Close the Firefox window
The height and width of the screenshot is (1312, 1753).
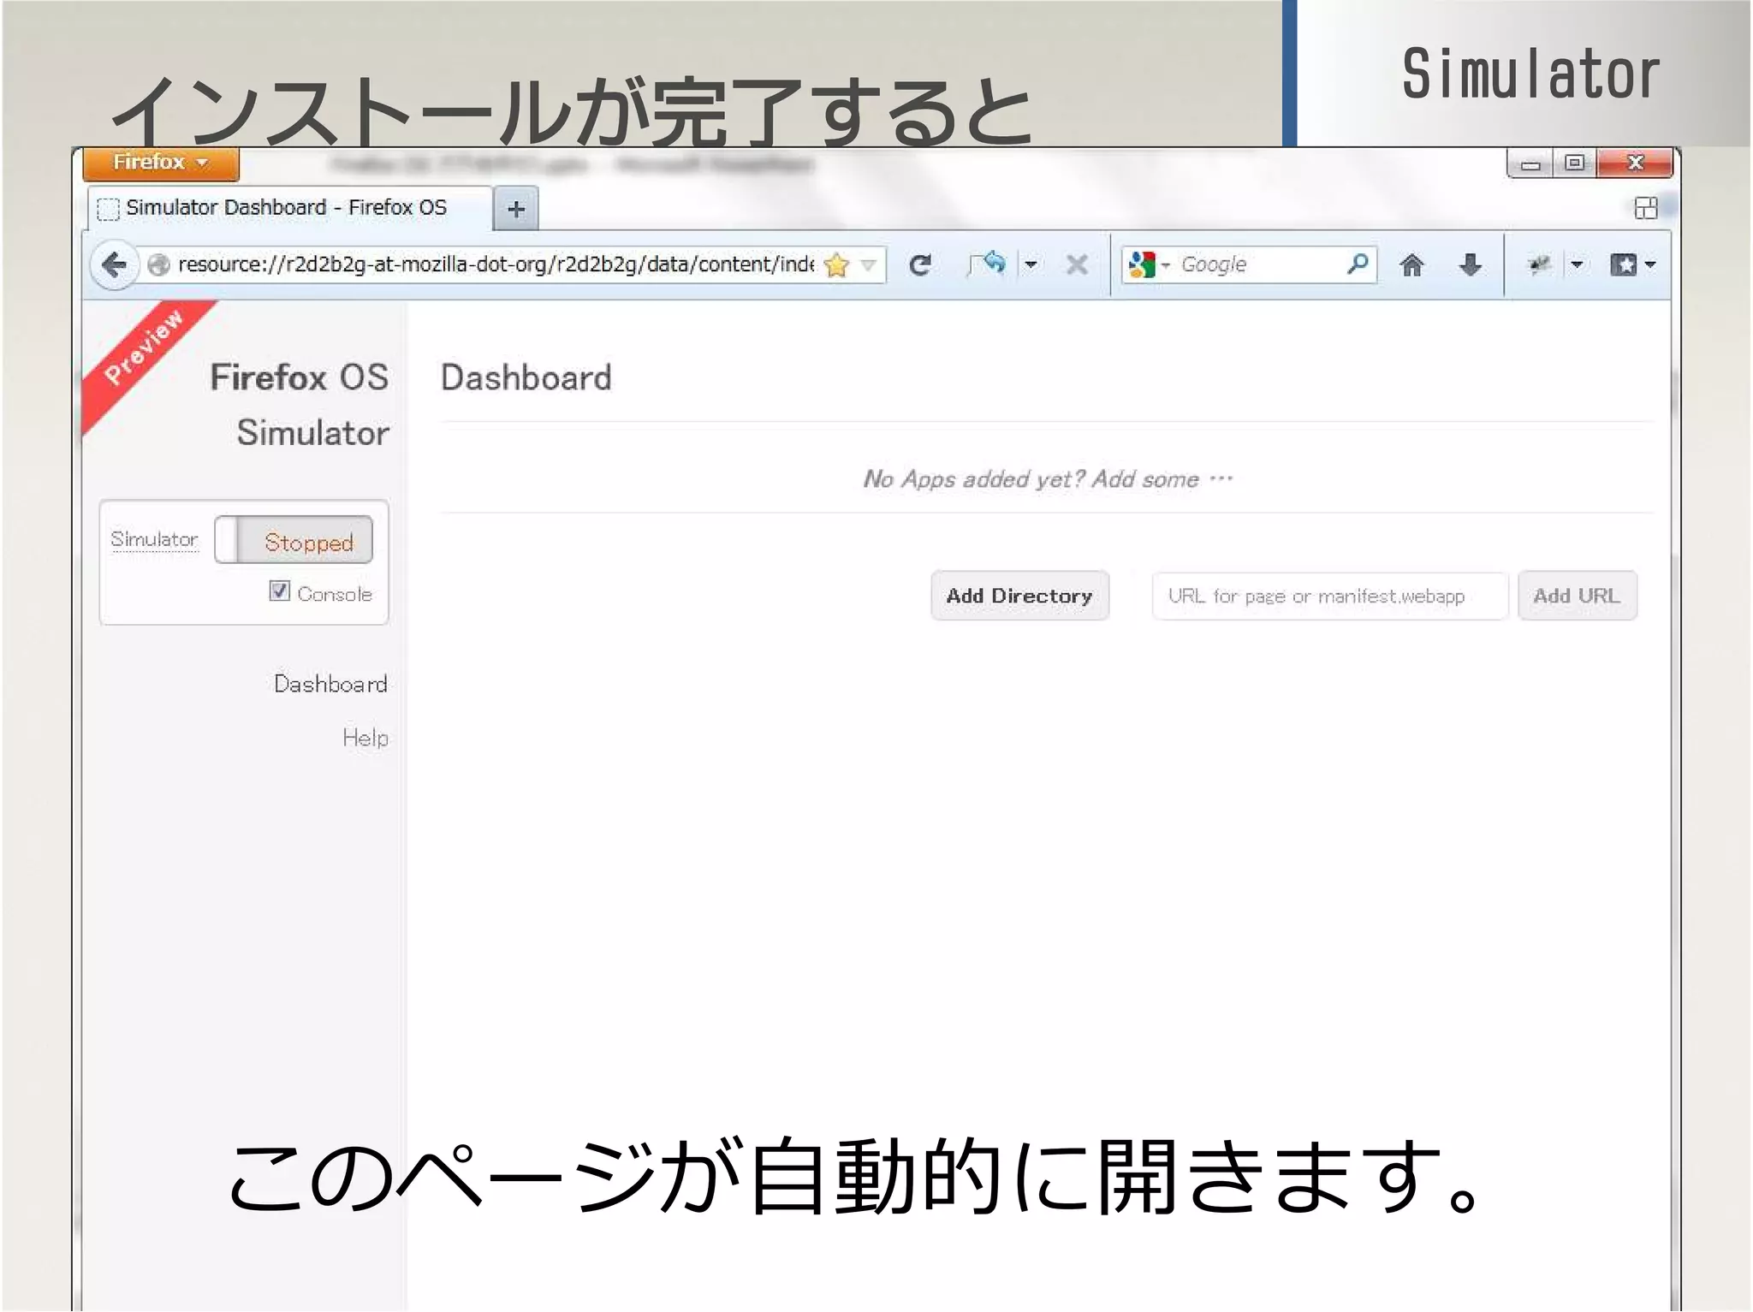[x=1635, y=163]
